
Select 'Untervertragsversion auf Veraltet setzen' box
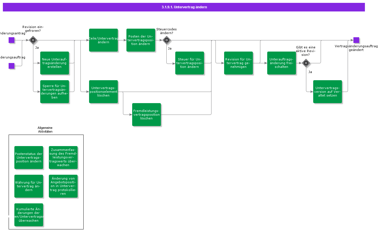[x=328, y=92]
